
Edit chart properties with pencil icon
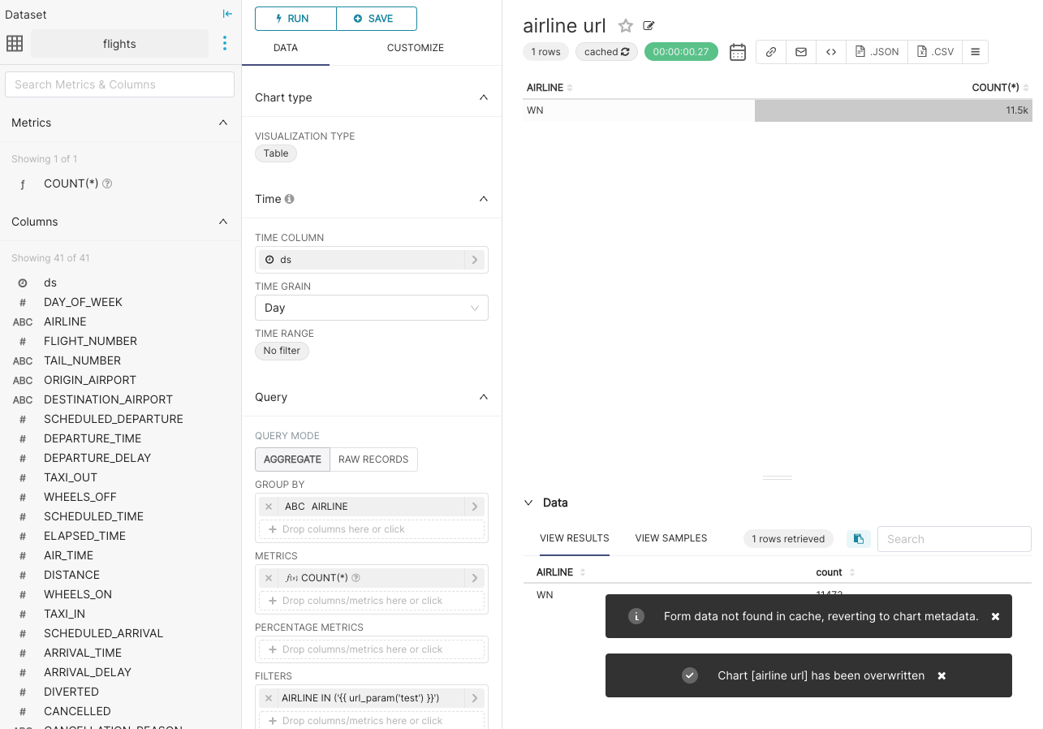(x=649, y=26)
